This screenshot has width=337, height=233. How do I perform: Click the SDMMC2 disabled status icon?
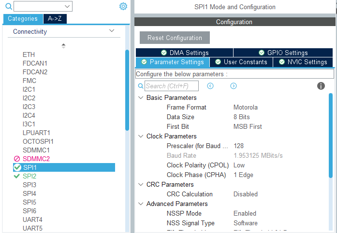[x=17, y=159]
